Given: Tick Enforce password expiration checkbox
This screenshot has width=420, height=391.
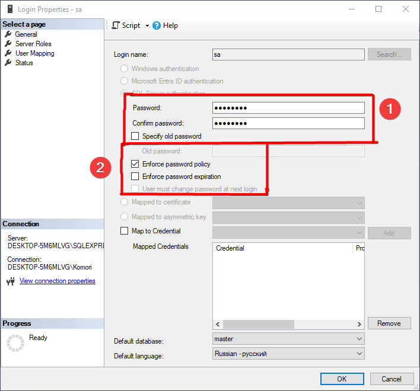Looking at the screenshot, I should coord(135,177).
